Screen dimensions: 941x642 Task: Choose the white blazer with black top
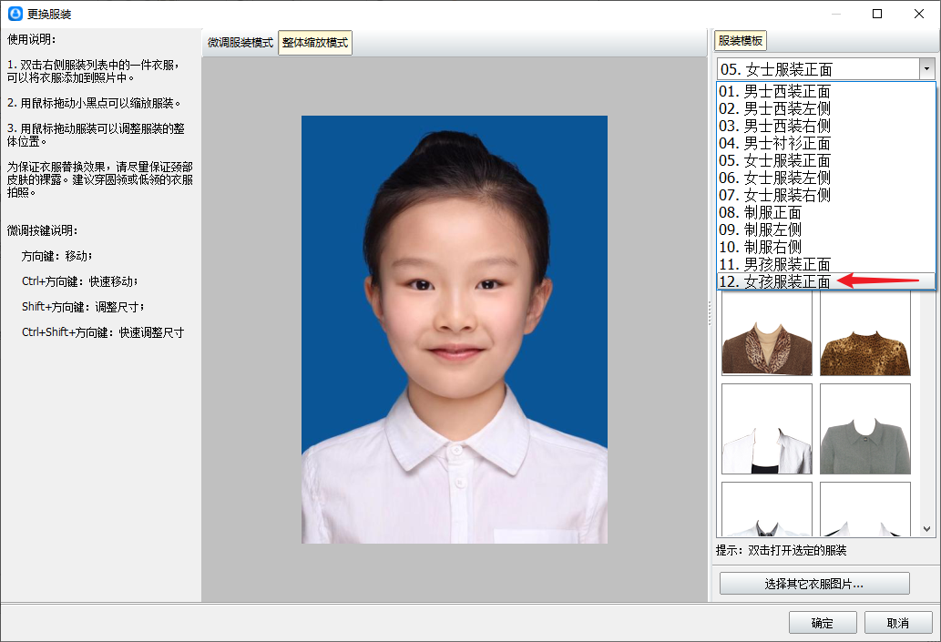pos(766,429)
